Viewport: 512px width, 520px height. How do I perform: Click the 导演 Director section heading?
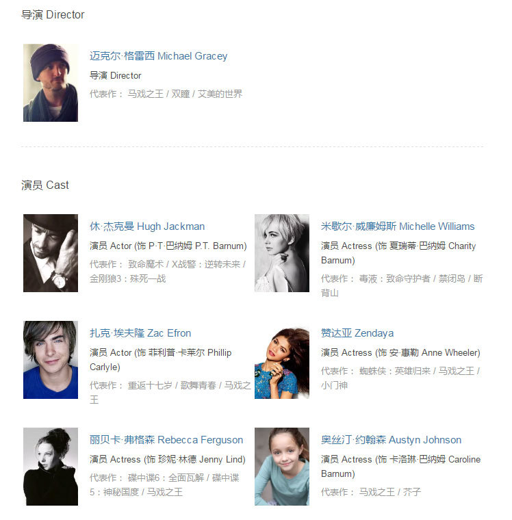tap(53, 14)
